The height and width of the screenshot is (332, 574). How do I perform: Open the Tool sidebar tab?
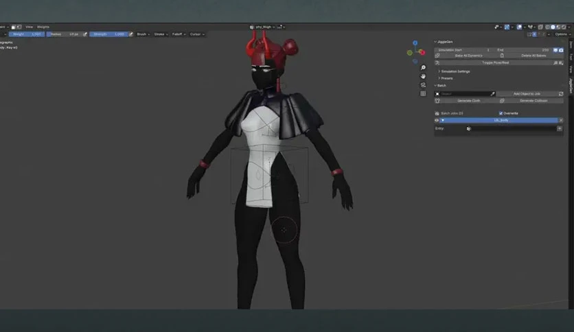point(571,57)
